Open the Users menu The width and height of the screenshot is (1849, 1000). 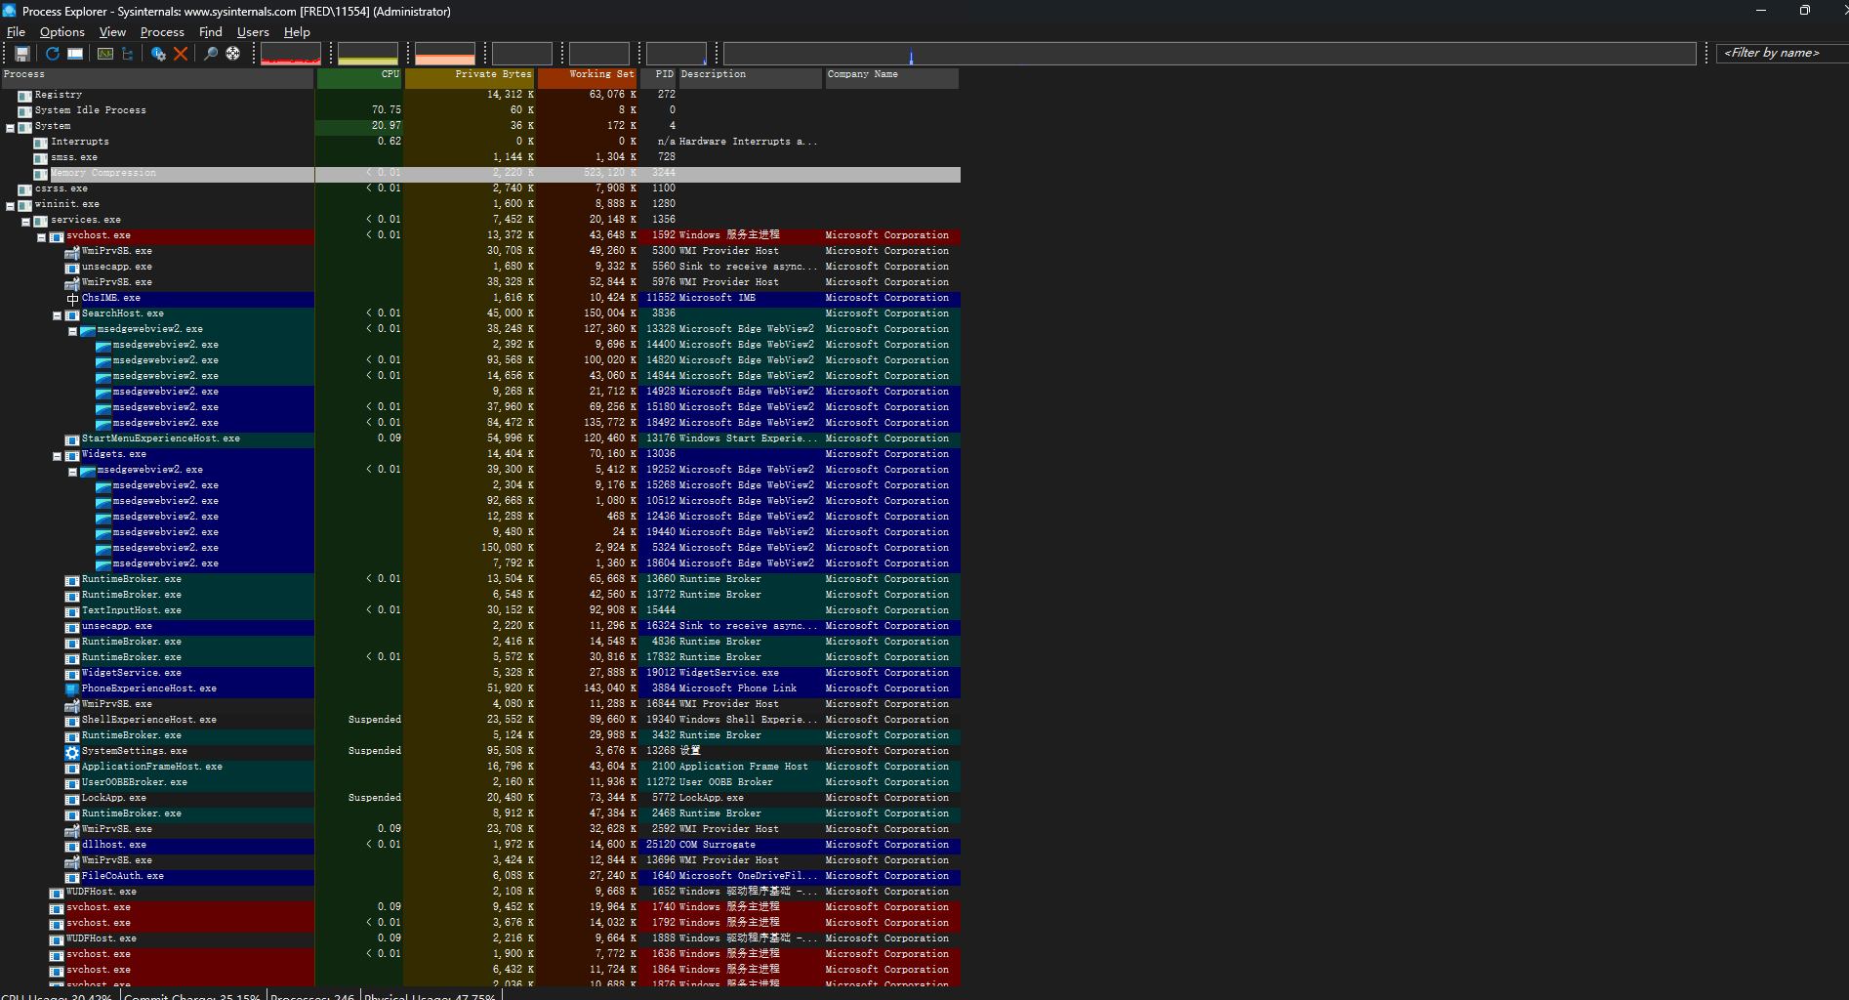coord(253,32)
